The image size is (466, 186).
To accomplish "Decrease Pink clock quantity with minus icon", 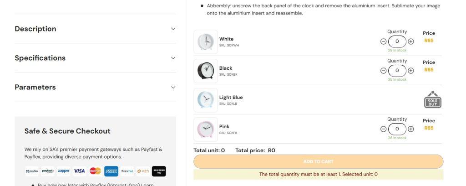I will pyautogui.click(x=383, y=129).
